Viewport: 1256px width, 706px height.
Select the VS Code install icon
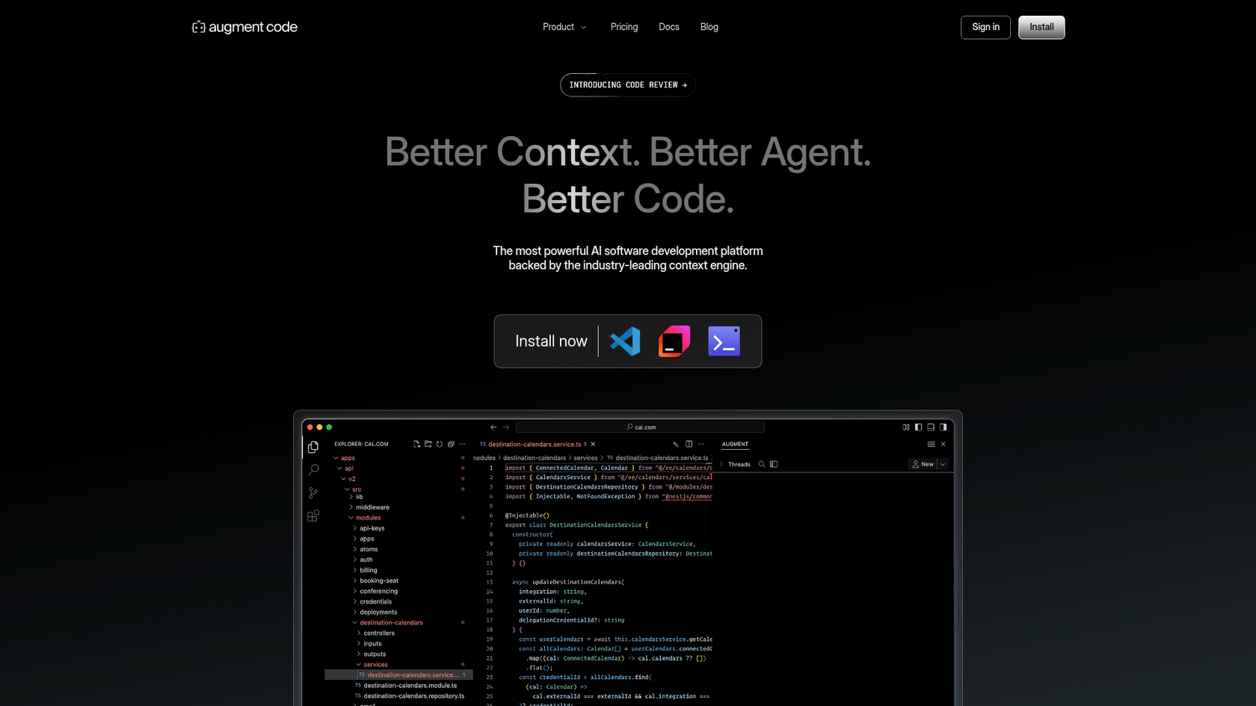pyautogui.click(x=625, y=341)
